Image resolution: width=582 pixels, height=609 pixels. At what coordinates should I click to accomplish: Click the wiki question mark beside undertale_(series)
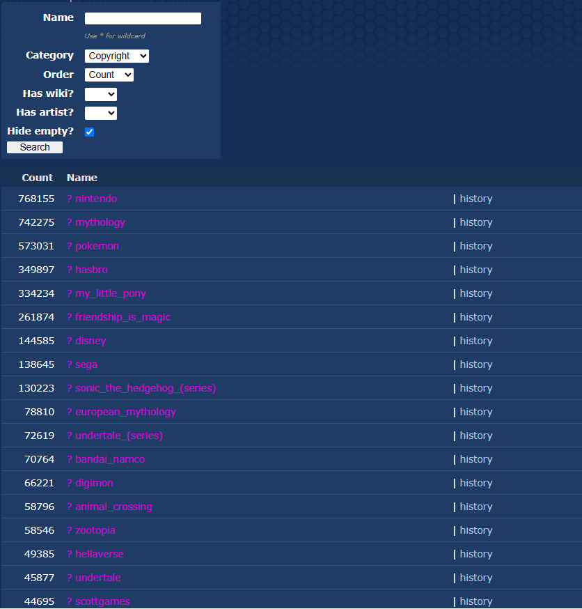[x=70, y=435]
